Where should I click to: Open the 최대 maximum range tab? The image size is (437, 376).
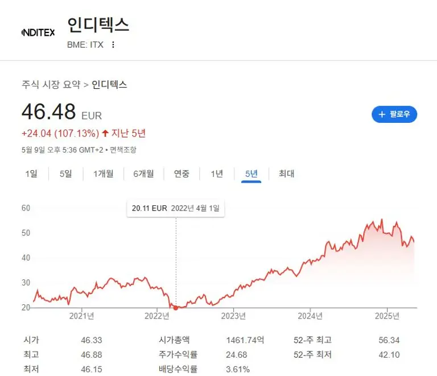coord(286,174)
